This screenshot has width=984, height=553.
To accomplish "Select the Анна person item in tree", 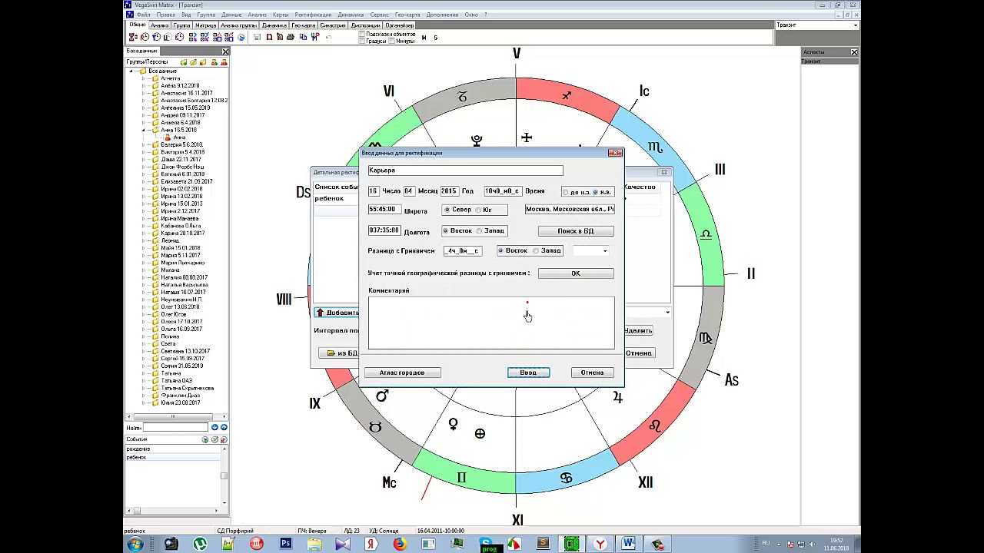I will (x=179, y=137).
